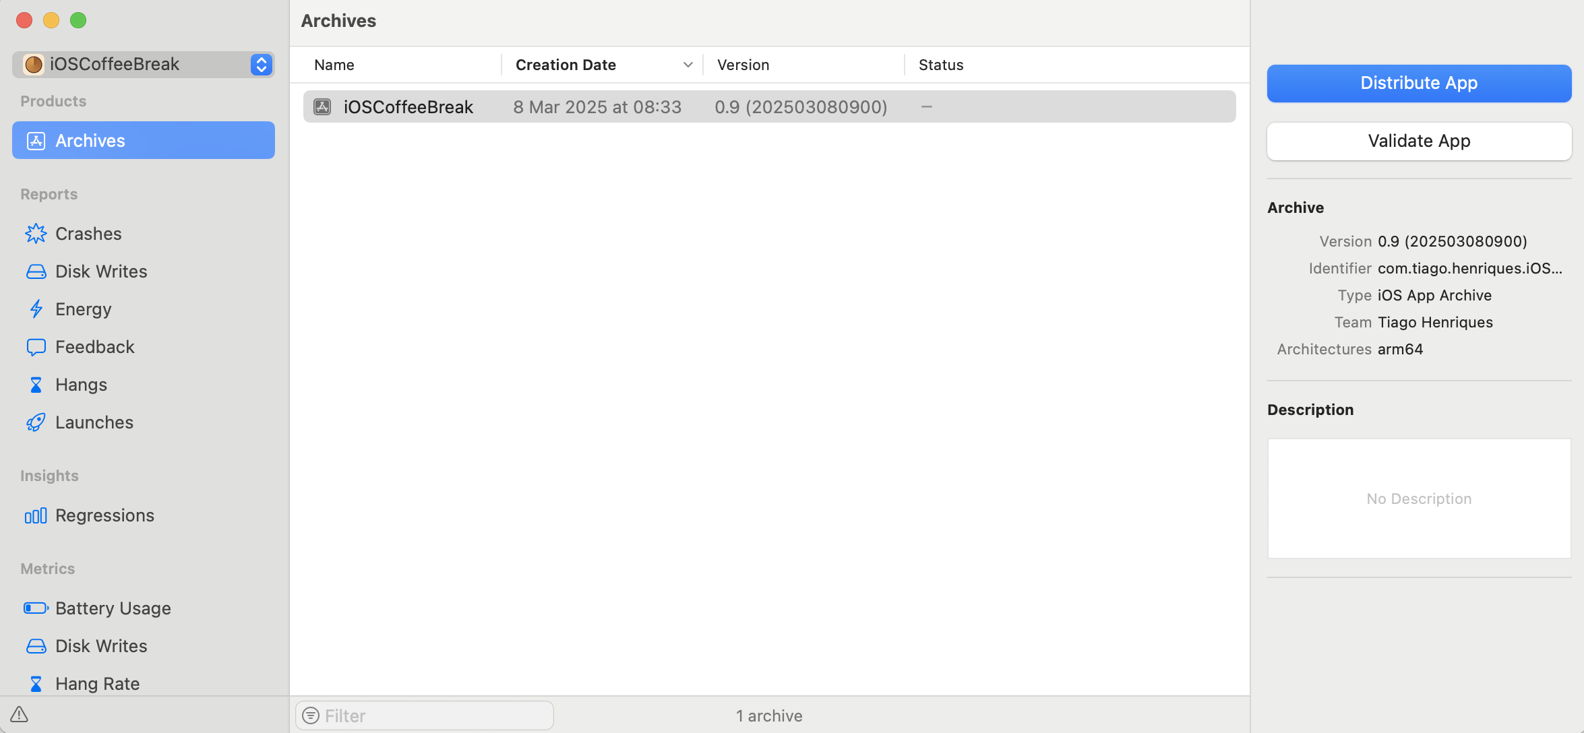The image size is (1584, 733).
Task: Click the Archives sidebar icon
Action: pos(36,140)
